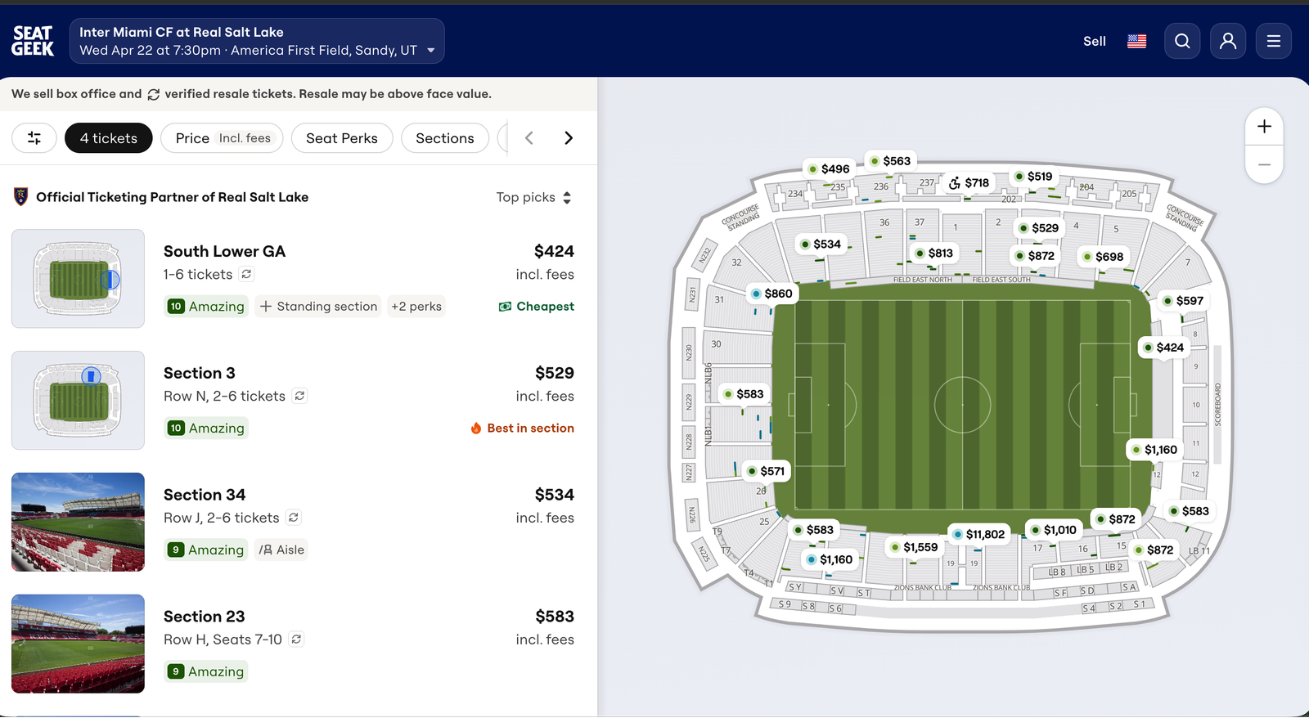Open the filter sliders icon

click(x=34, y=138)
